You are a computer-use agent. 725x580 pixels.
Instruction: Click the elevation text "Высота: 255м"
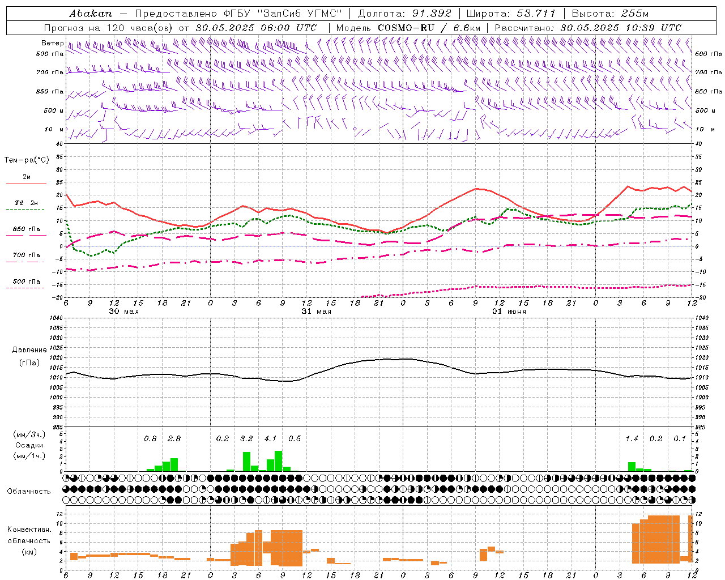(x=610, y=14)
